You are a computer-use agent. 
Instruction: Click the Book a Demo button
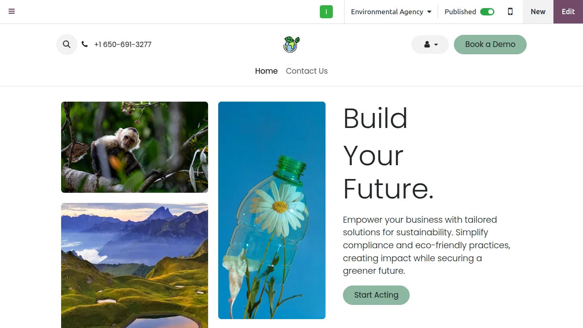490,45
